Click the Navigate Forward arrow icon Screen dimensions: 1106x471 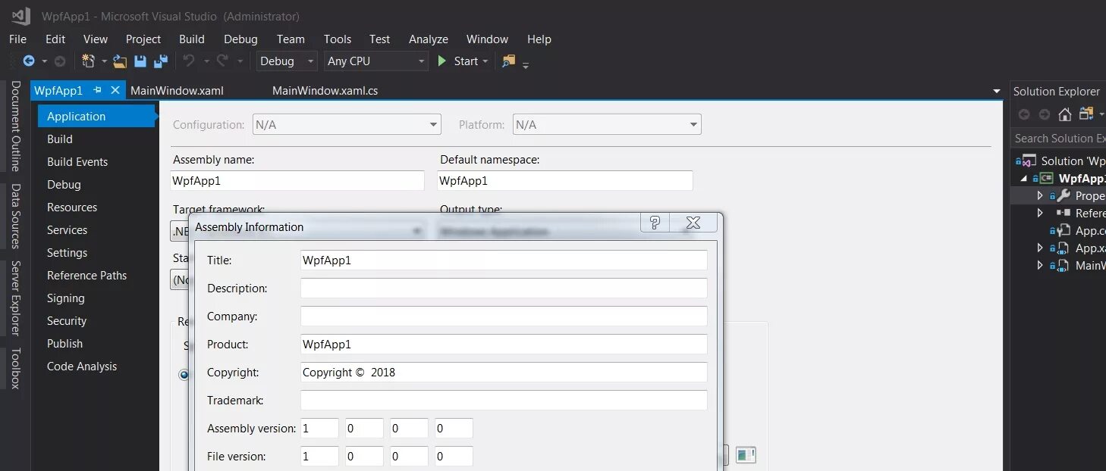point(60,61)
